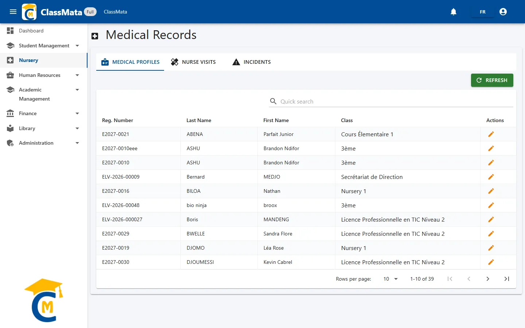Switch to Incidents tab
The image size is (525, 328).
252,62
